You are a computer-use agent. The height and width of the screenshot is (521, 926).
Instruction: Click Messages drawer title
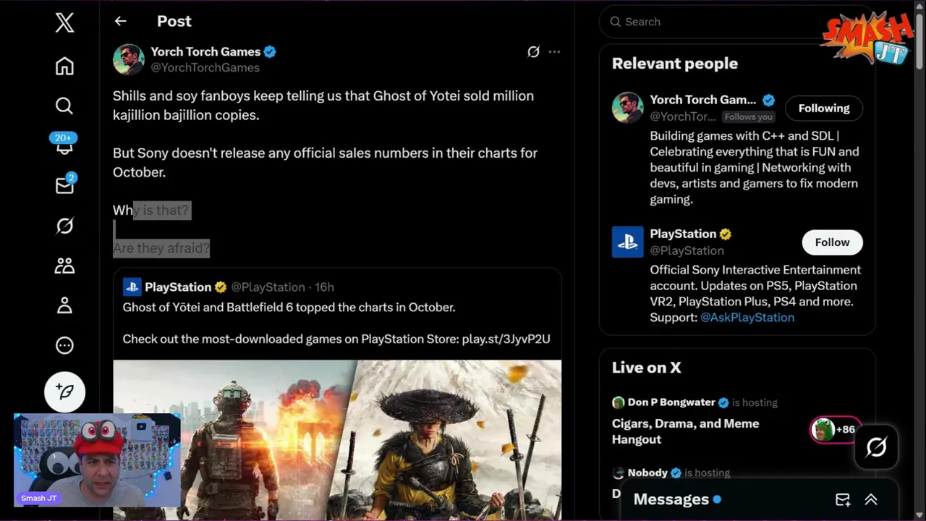pyautogui.click(x=671, y=499)
